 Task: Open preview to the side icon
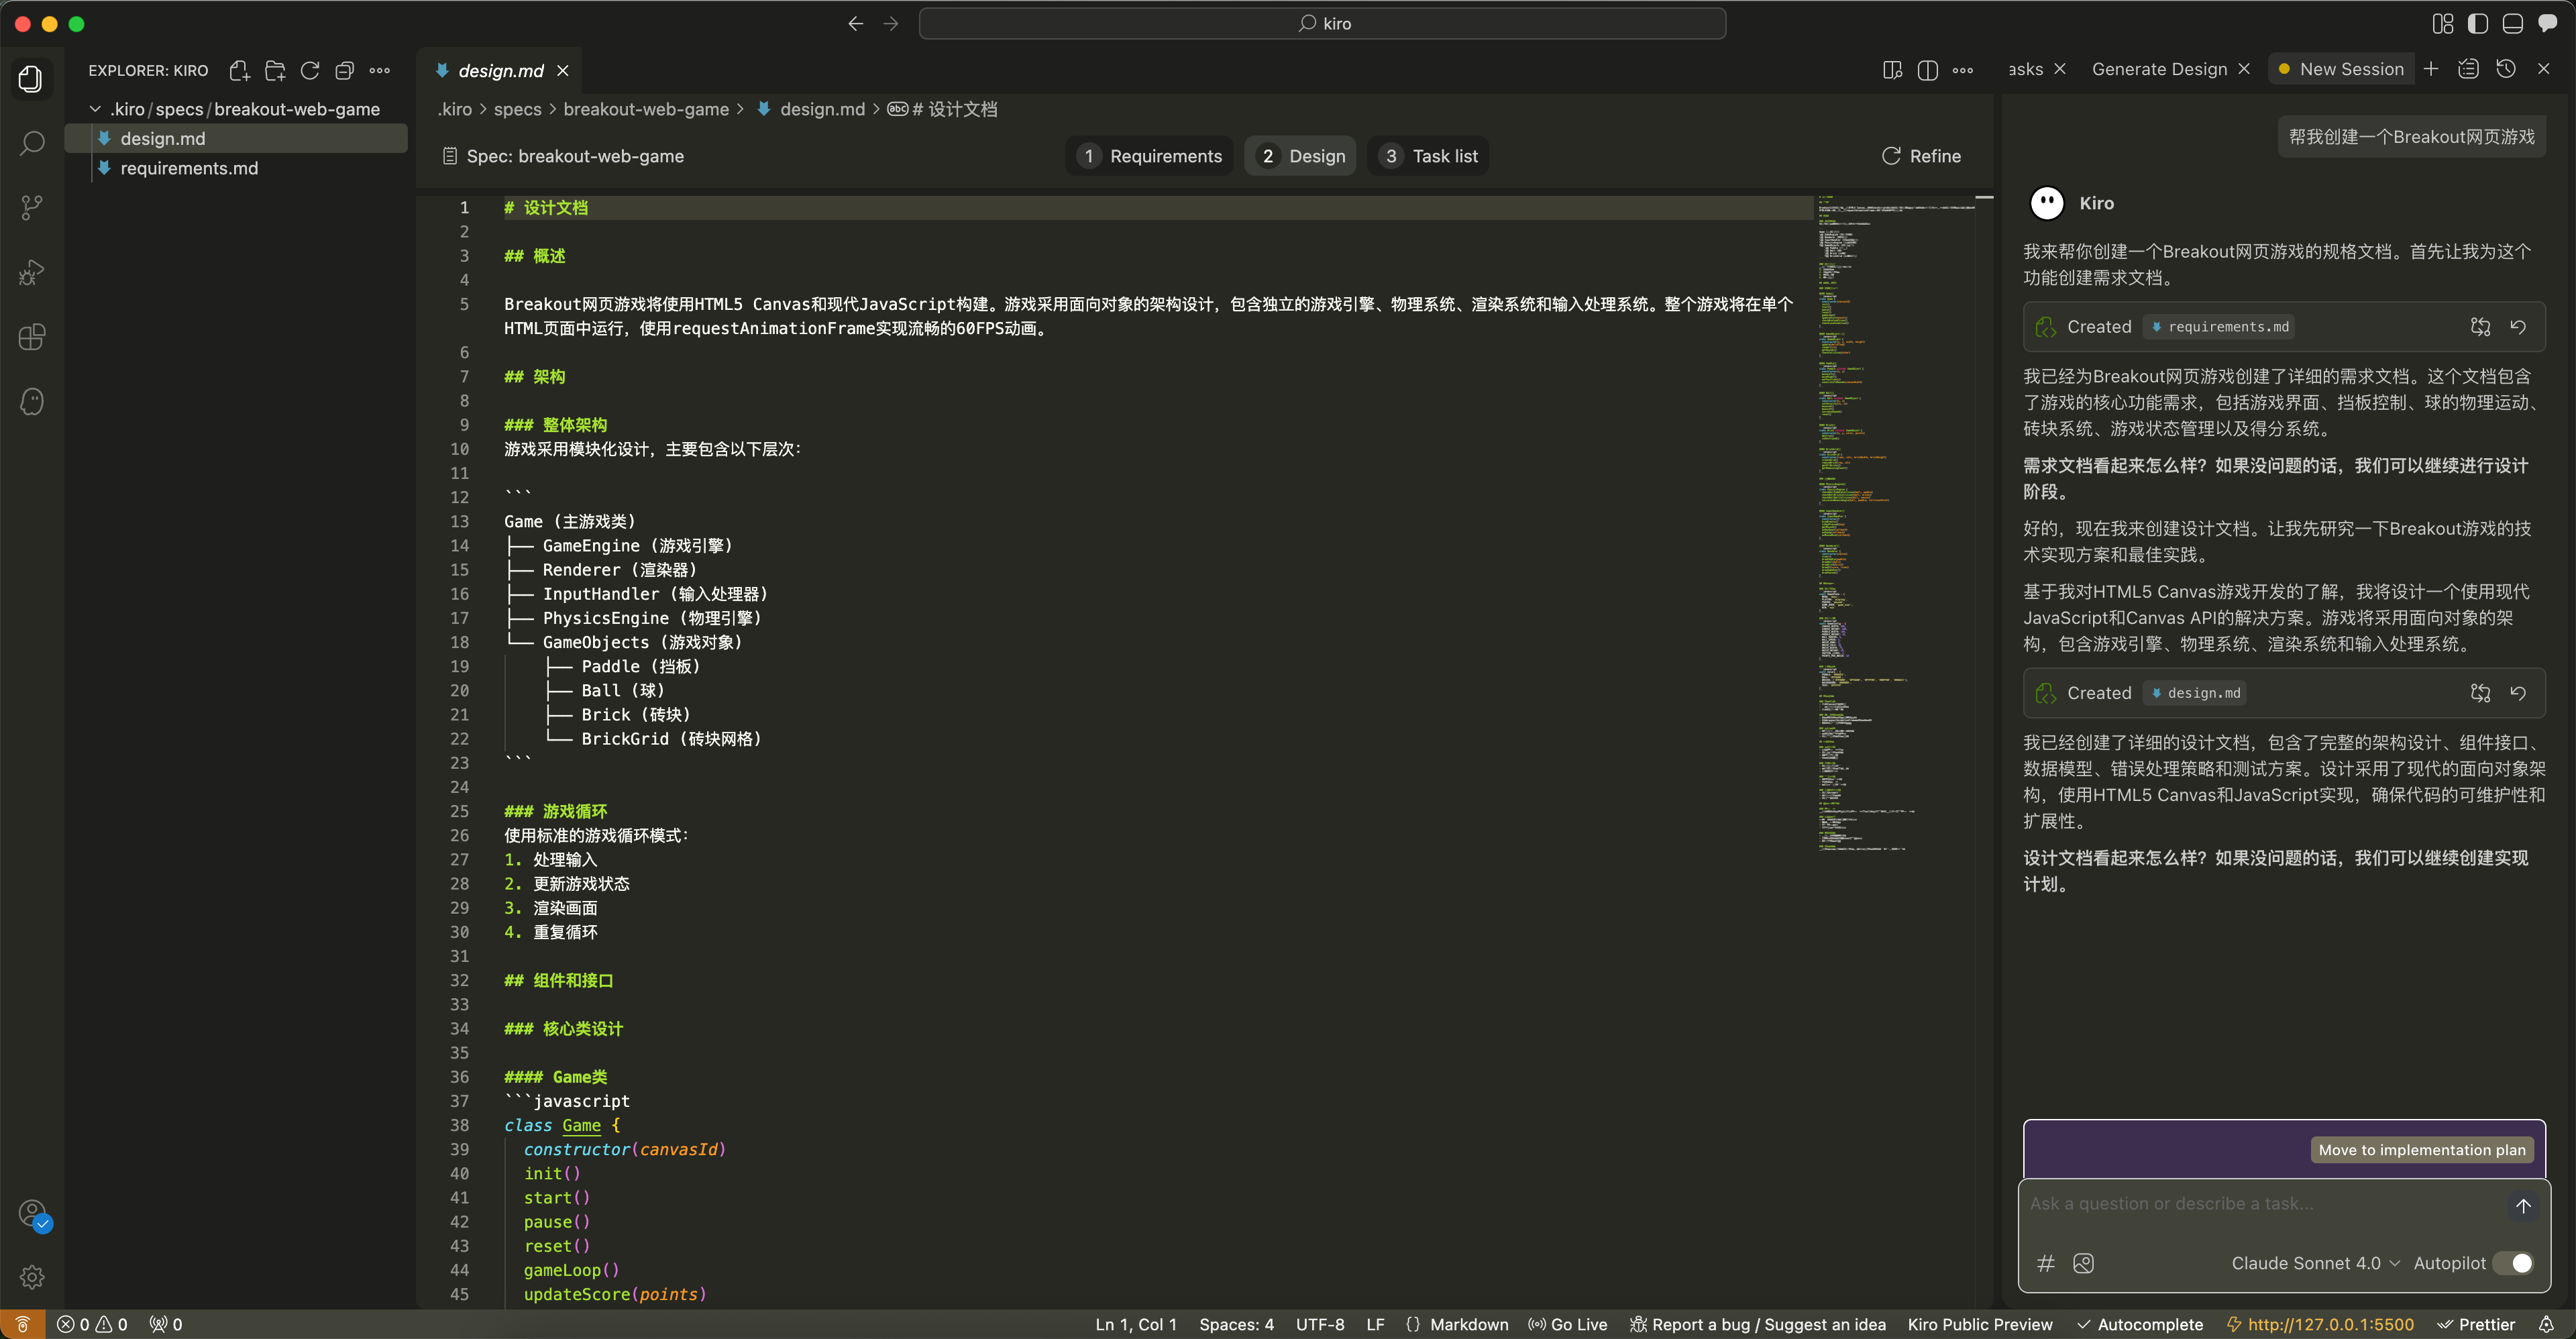(x=1892, y=70)
